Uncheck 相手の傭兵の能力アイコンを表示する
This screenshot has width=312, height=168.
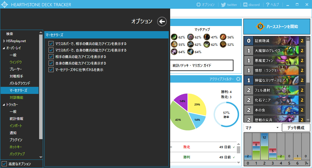pyautogui.click(x=51, y=57)
